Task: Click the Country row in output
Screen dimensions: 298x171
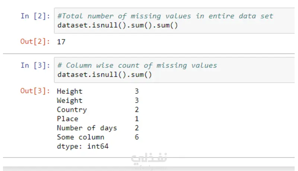Action: (98, 110)
